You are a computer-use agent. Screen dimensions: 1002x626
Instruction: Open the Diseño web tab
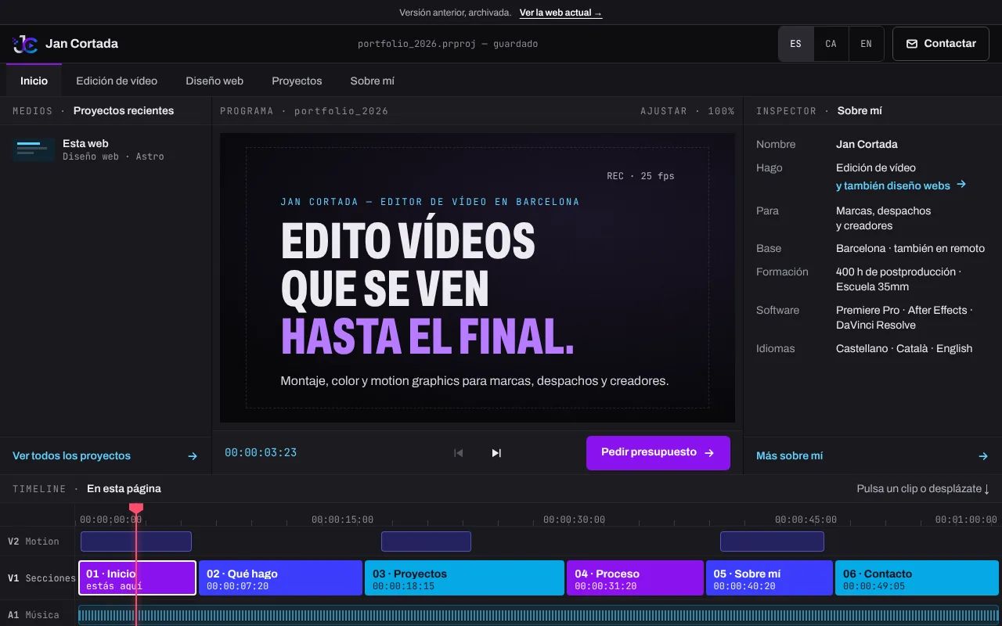(x=214, y=81)
